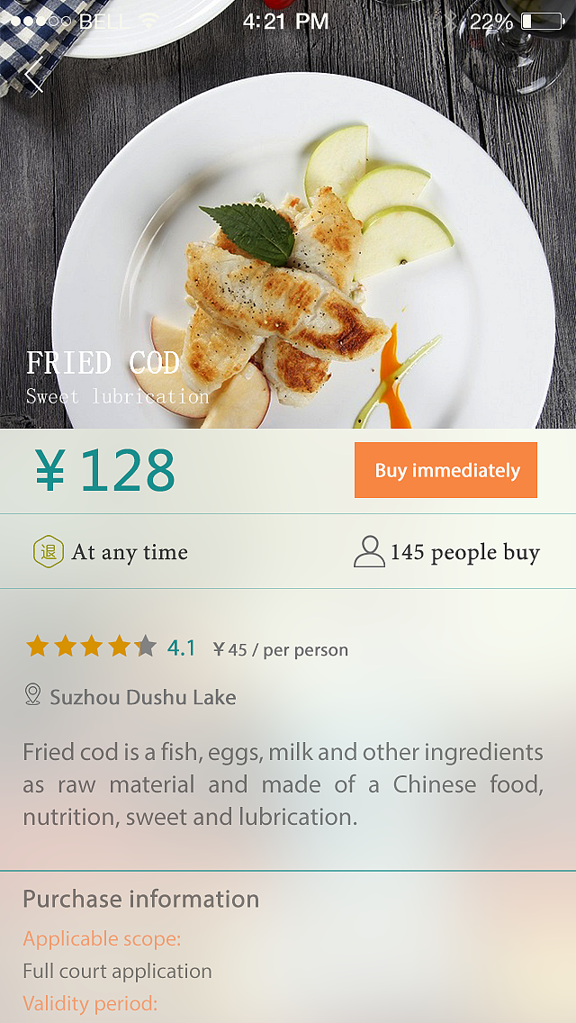Screen dimensions: 576x1023
Task: Tap the Wi-Fi icon in status bar
Action: click(x=148, y=21)
